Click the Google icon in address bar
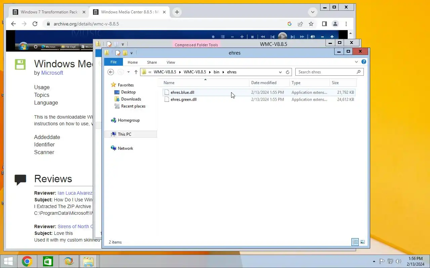This screenshot has width=430, height=268. click(290, 24)
